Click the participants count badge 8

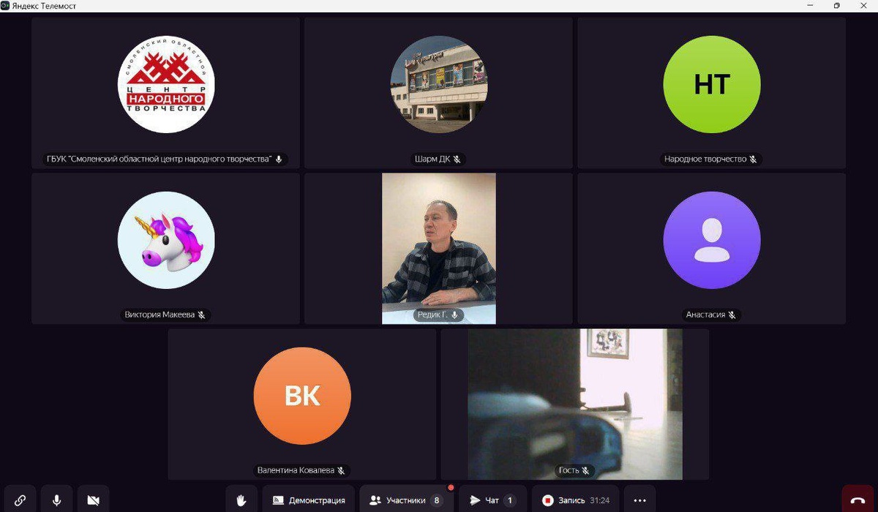pyautogui.click(x=437, y=500)
